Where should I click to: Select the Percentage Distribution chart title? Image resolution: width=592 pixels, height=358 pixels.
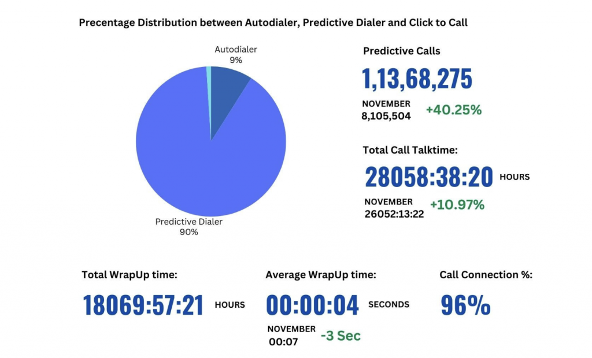point(273,23)
